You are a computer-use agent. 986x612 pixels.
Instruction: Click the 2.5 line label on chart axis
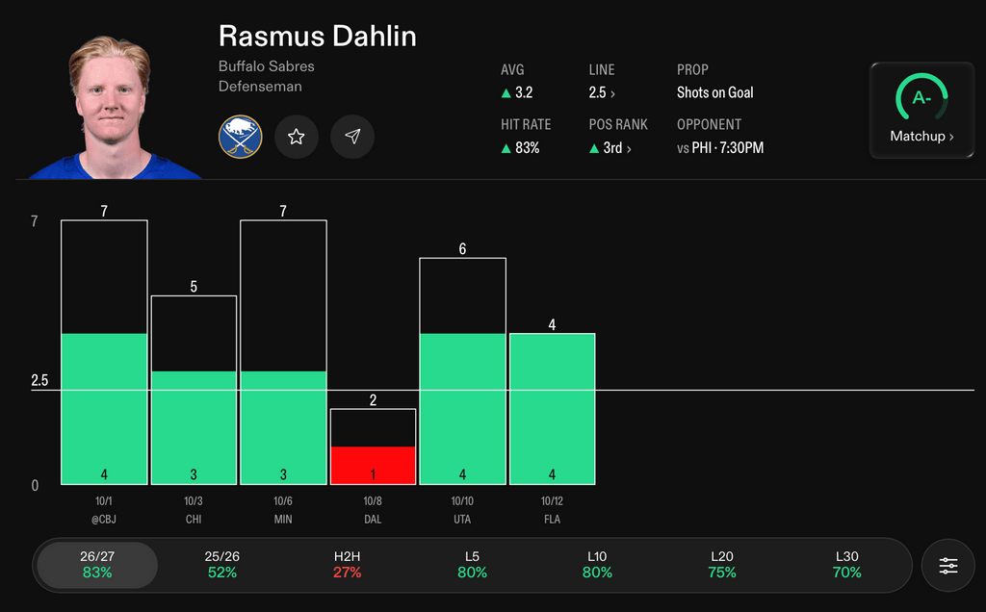pos(39,380)
